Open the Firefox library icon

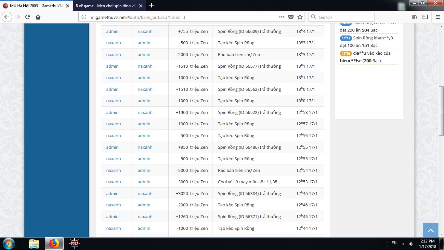tap(415, 17)
